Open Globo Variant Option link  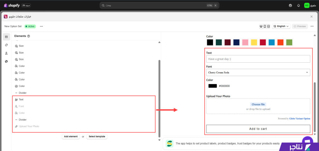(300, 118)
